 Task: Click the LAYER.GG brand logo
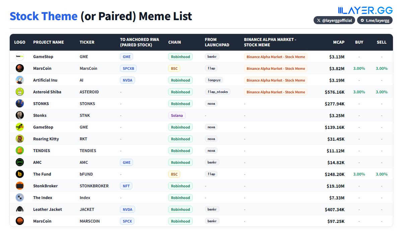tap(365, 10)
